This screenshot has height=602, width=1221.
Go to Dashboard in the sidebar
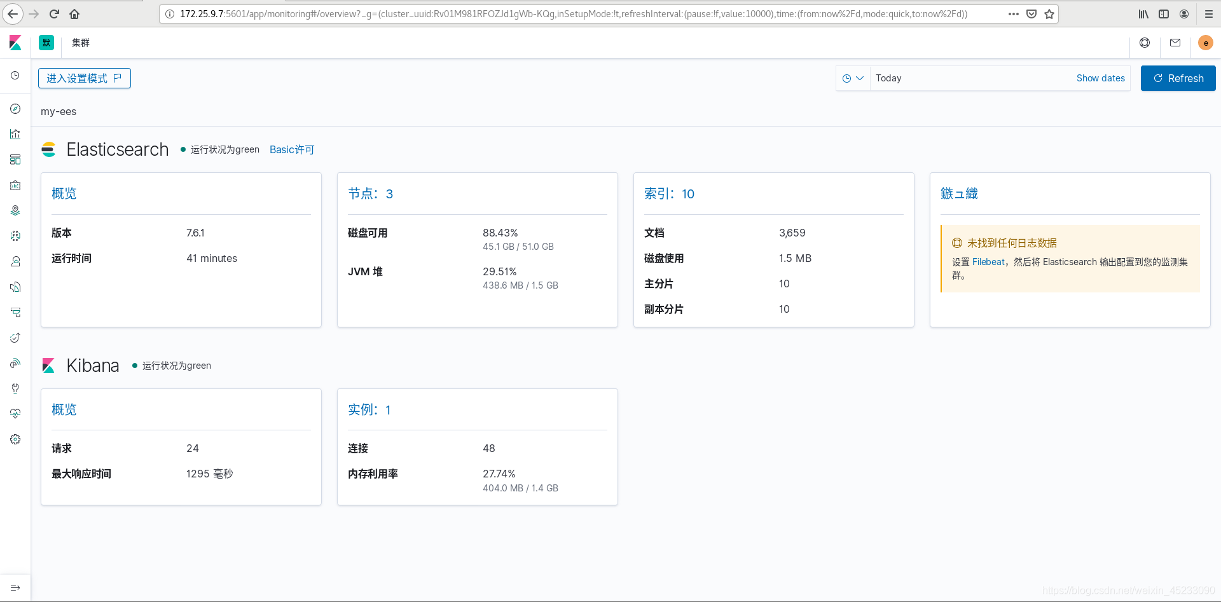click(x=15, y=160)
